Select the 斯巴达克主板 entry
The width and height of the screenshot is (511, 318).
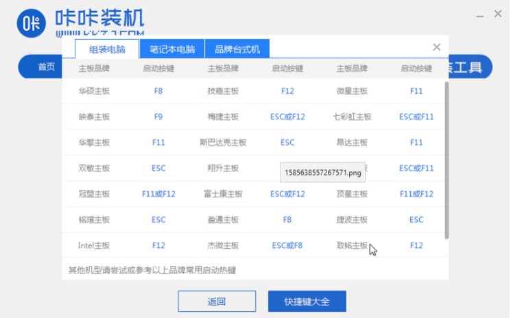tap(223, 143)
